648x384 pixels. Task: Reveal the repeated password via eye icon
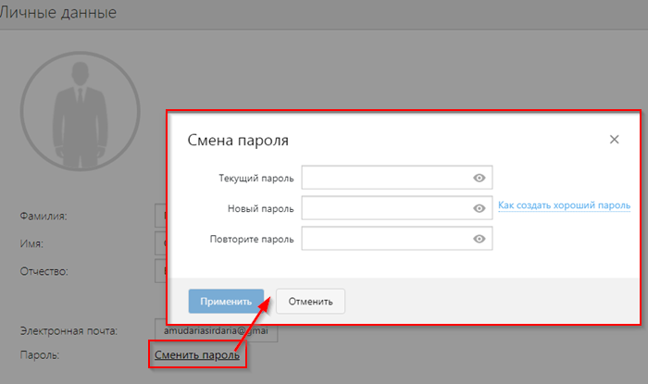coord(479,239)
